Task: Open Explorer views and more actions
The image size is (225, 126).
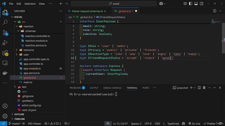Action: [x=60, y=11]
